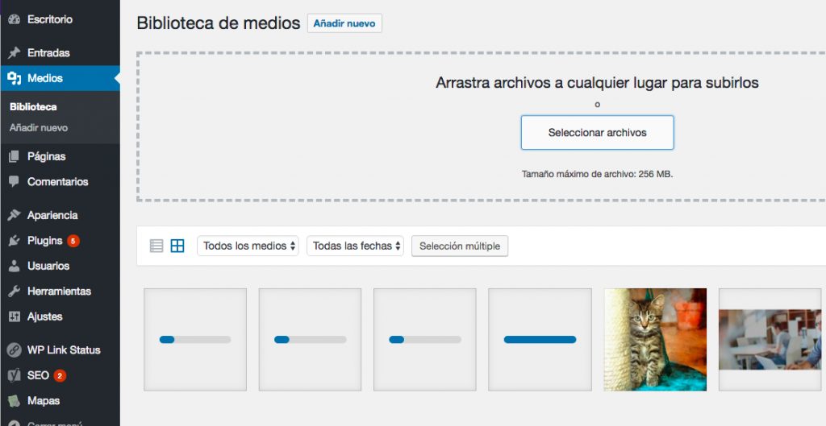Open the WP Link Status menu item
The image size is (826, 426).
[x=60, y=350]
